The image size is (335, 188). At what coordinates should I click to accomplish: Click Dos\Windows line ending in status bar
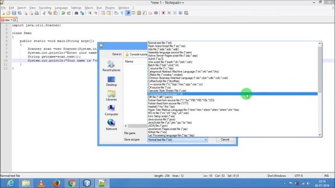click(277, 176)
